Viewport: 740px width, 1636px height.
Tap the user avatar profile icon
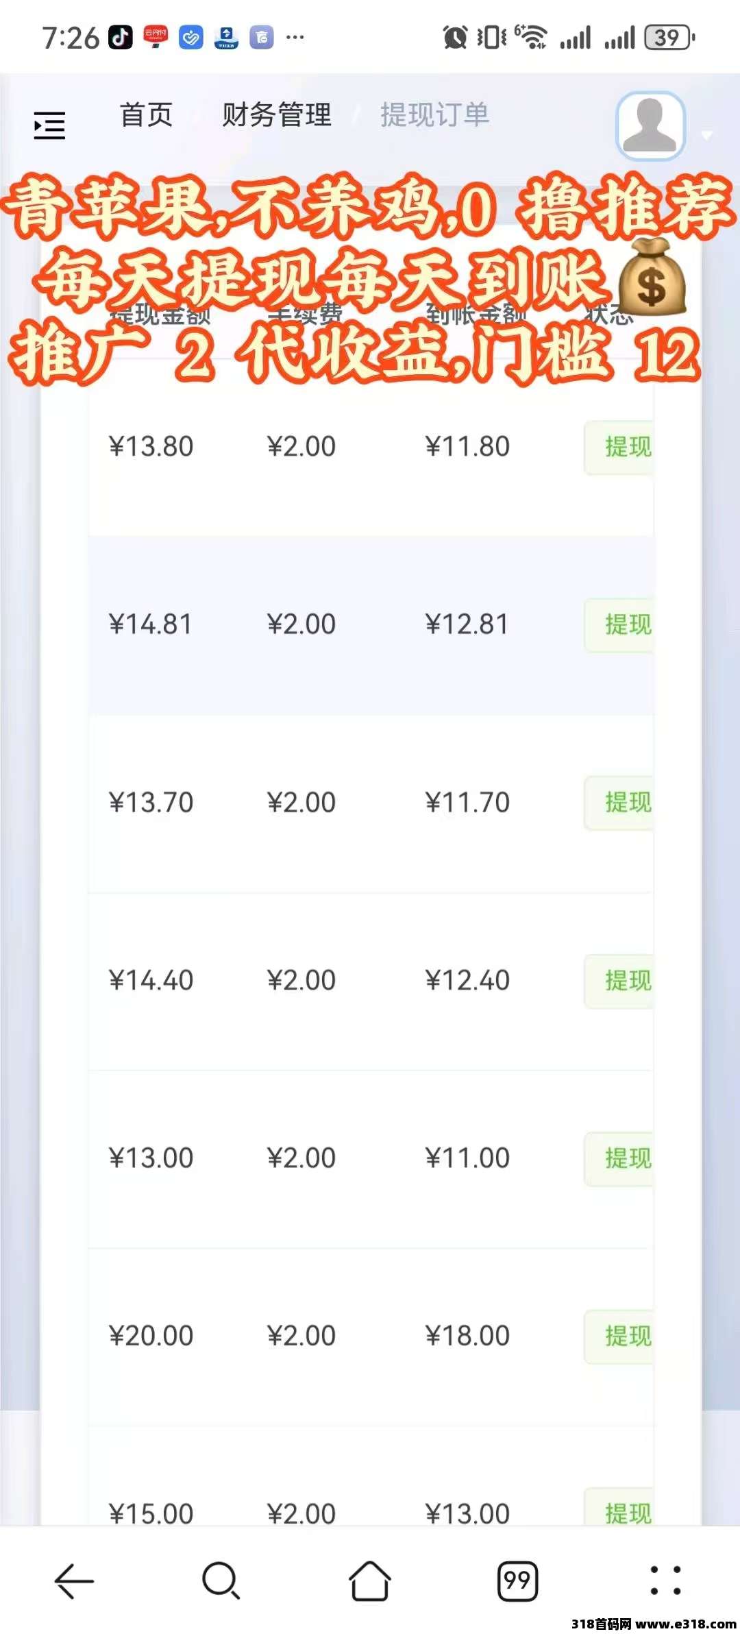point(650,125)
